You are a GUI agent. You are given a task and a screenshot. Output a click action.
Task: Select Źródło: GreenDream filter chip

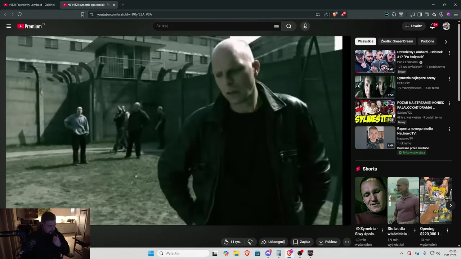[397, 41]
